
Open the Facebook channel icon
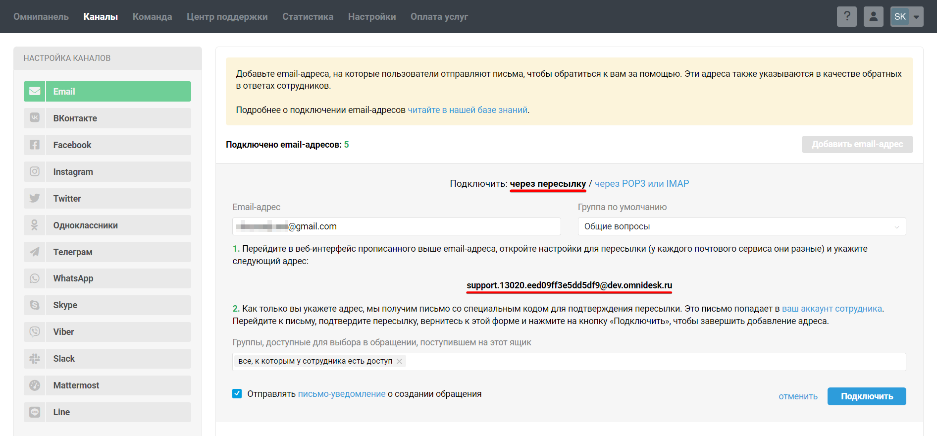click(x=35, y=145)
